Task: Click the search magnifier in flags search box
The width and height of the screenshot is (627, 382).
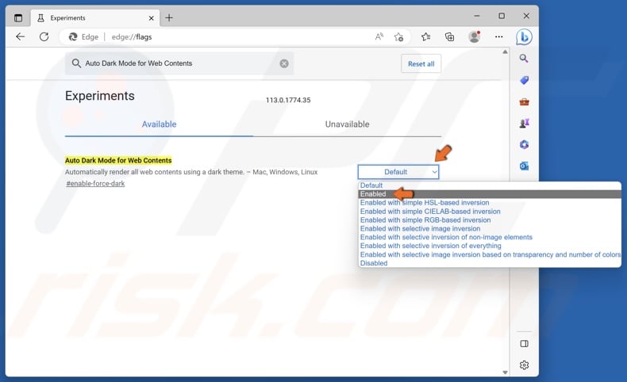Action: (76, 63)
